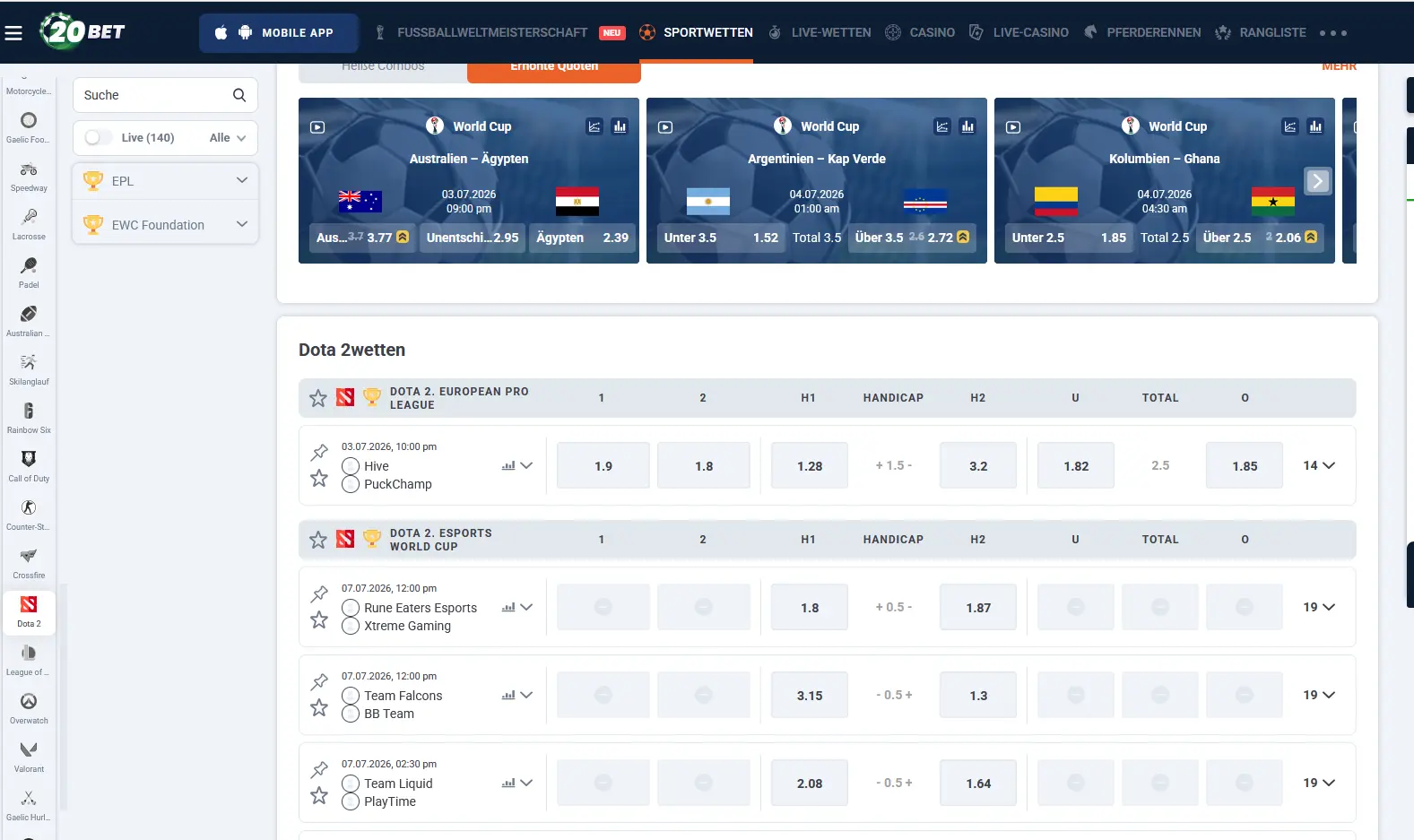Viewport: 1414px width, 840px height.
Task: Open the hamburger menu icon
Action: click(13, 33)
